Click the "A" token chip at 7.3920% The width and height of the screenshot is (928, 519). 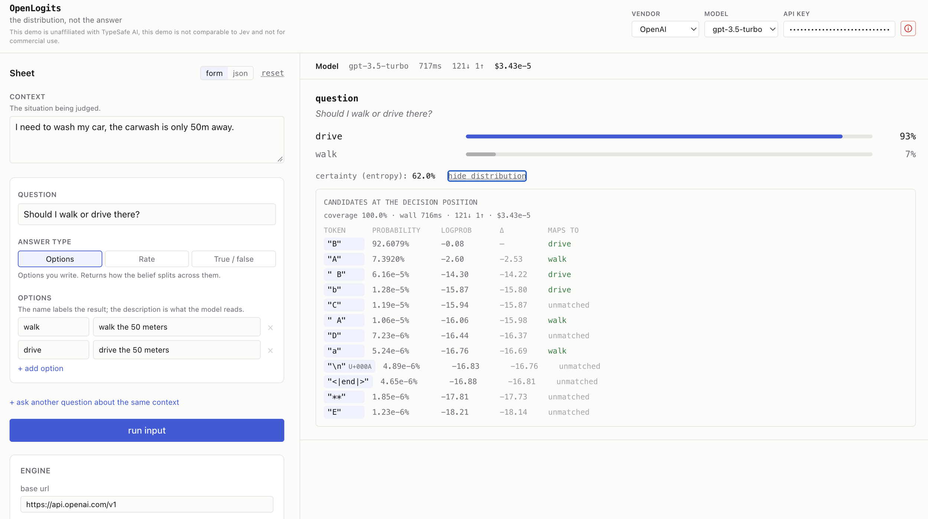(x=344, y=259)
